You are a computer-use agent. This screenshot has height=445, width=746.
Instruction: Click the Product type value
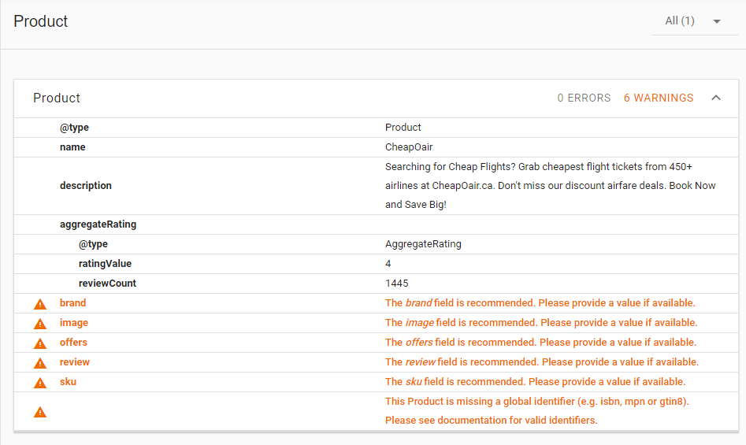click(403, 128)
